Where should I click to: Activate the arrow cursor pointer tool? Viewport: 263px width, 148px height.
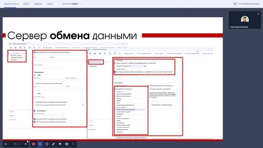tap(60, 144)
